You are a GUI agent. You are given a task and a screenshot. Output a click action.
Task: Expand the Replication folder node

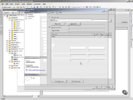coord(7,45)
